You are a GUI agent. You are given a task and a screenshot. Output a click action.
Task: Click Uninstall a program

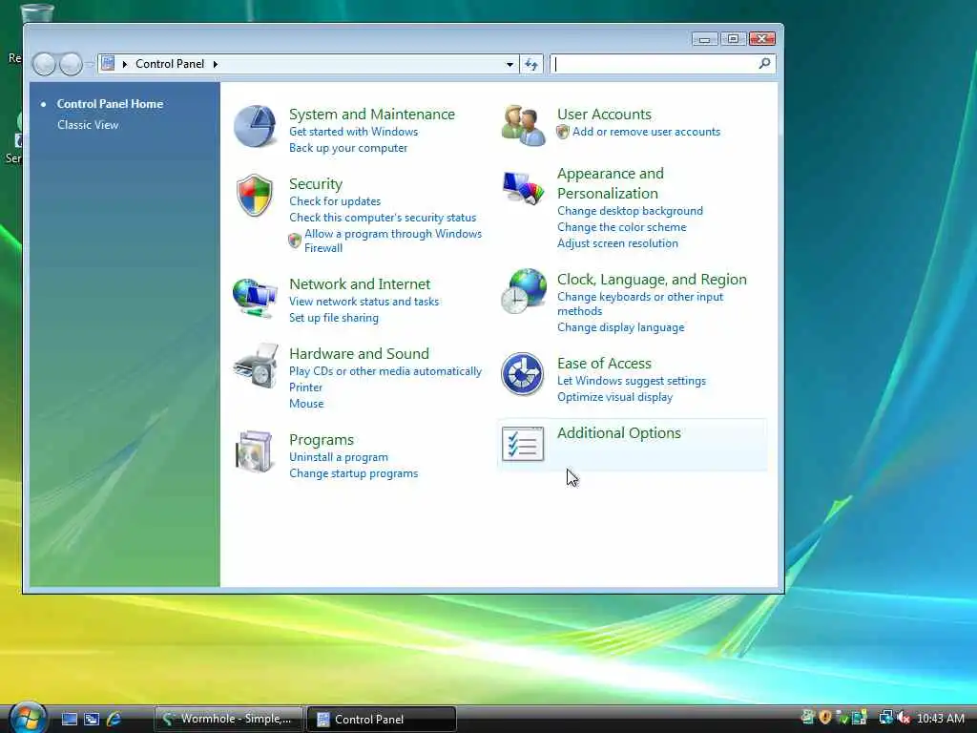tap(339, 457)
